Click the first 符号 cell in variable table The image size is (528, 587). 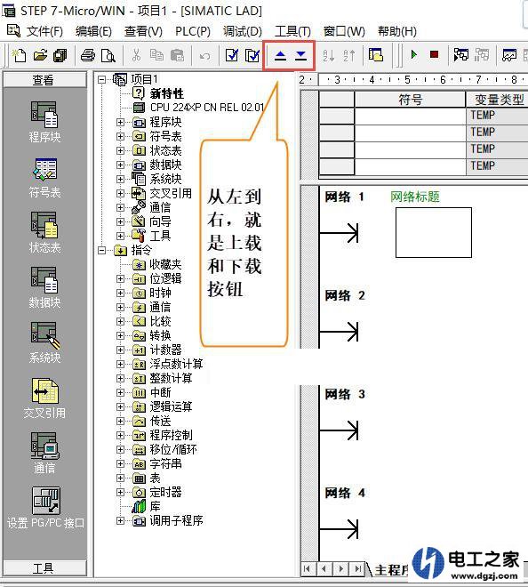[x=410, y=116]
